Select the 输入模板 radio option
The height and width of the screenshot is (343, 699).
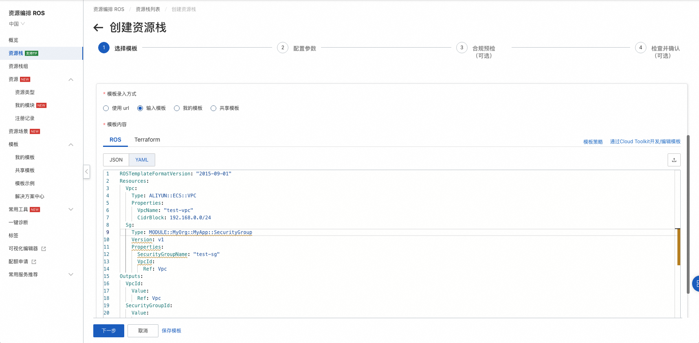(140, 108)
